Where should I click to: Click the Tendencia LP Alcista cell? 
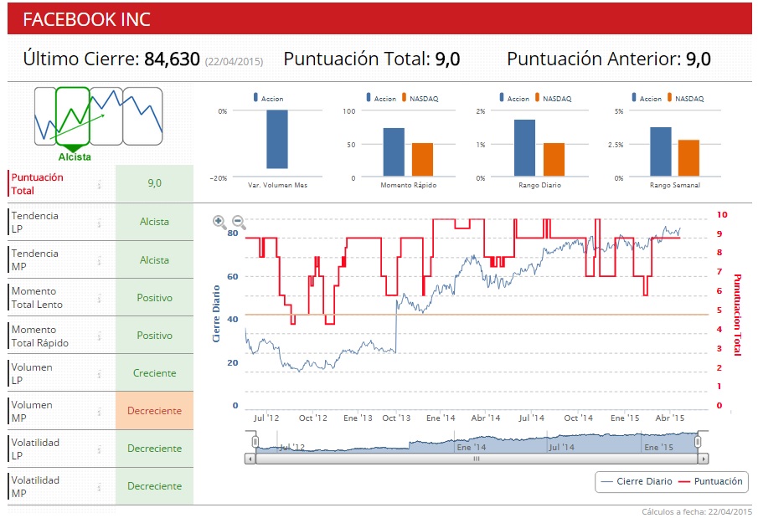coord(155,222)
